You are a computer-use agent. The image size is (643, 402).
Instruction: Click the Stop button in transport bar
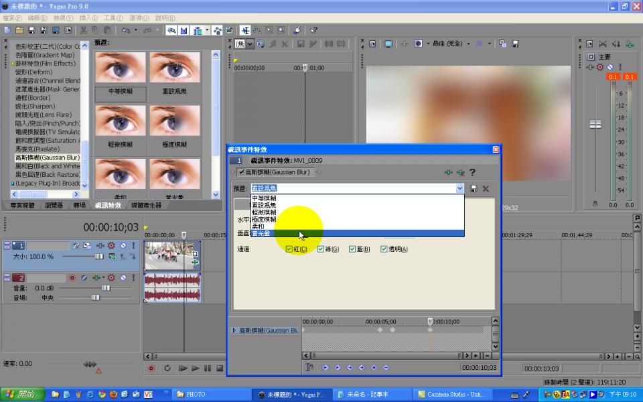point(219,368)
